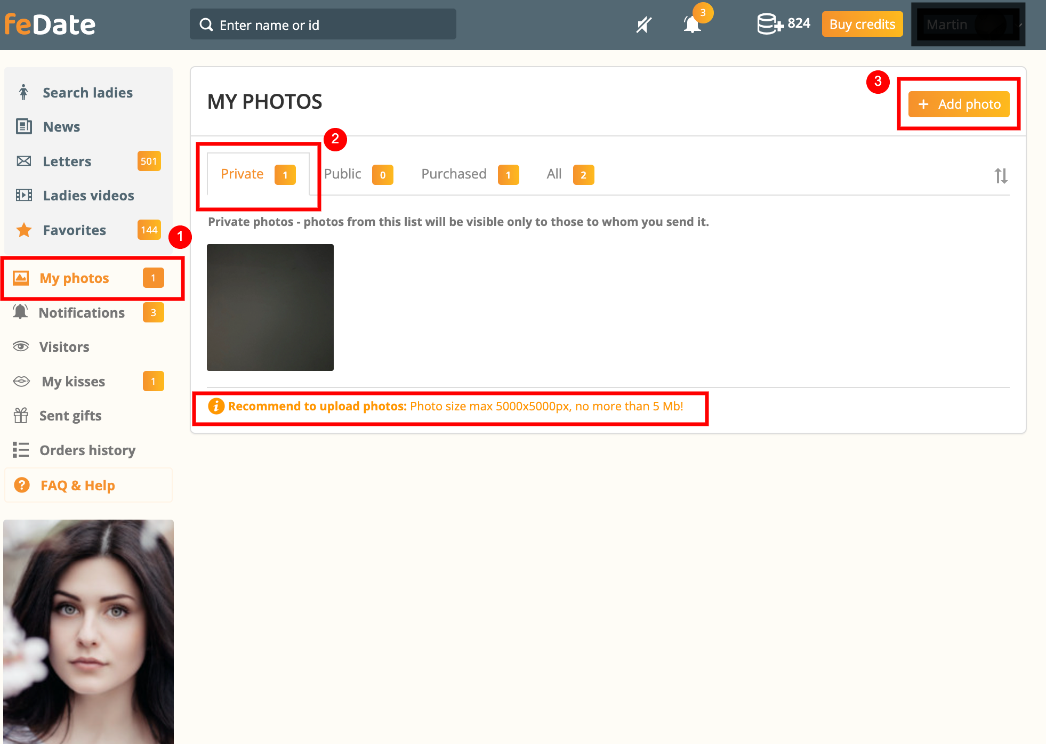1046x744 pixels.
Task: Click the credits coin stack icon showing 824
Action: pyautogui.click(x=768, y=23)
